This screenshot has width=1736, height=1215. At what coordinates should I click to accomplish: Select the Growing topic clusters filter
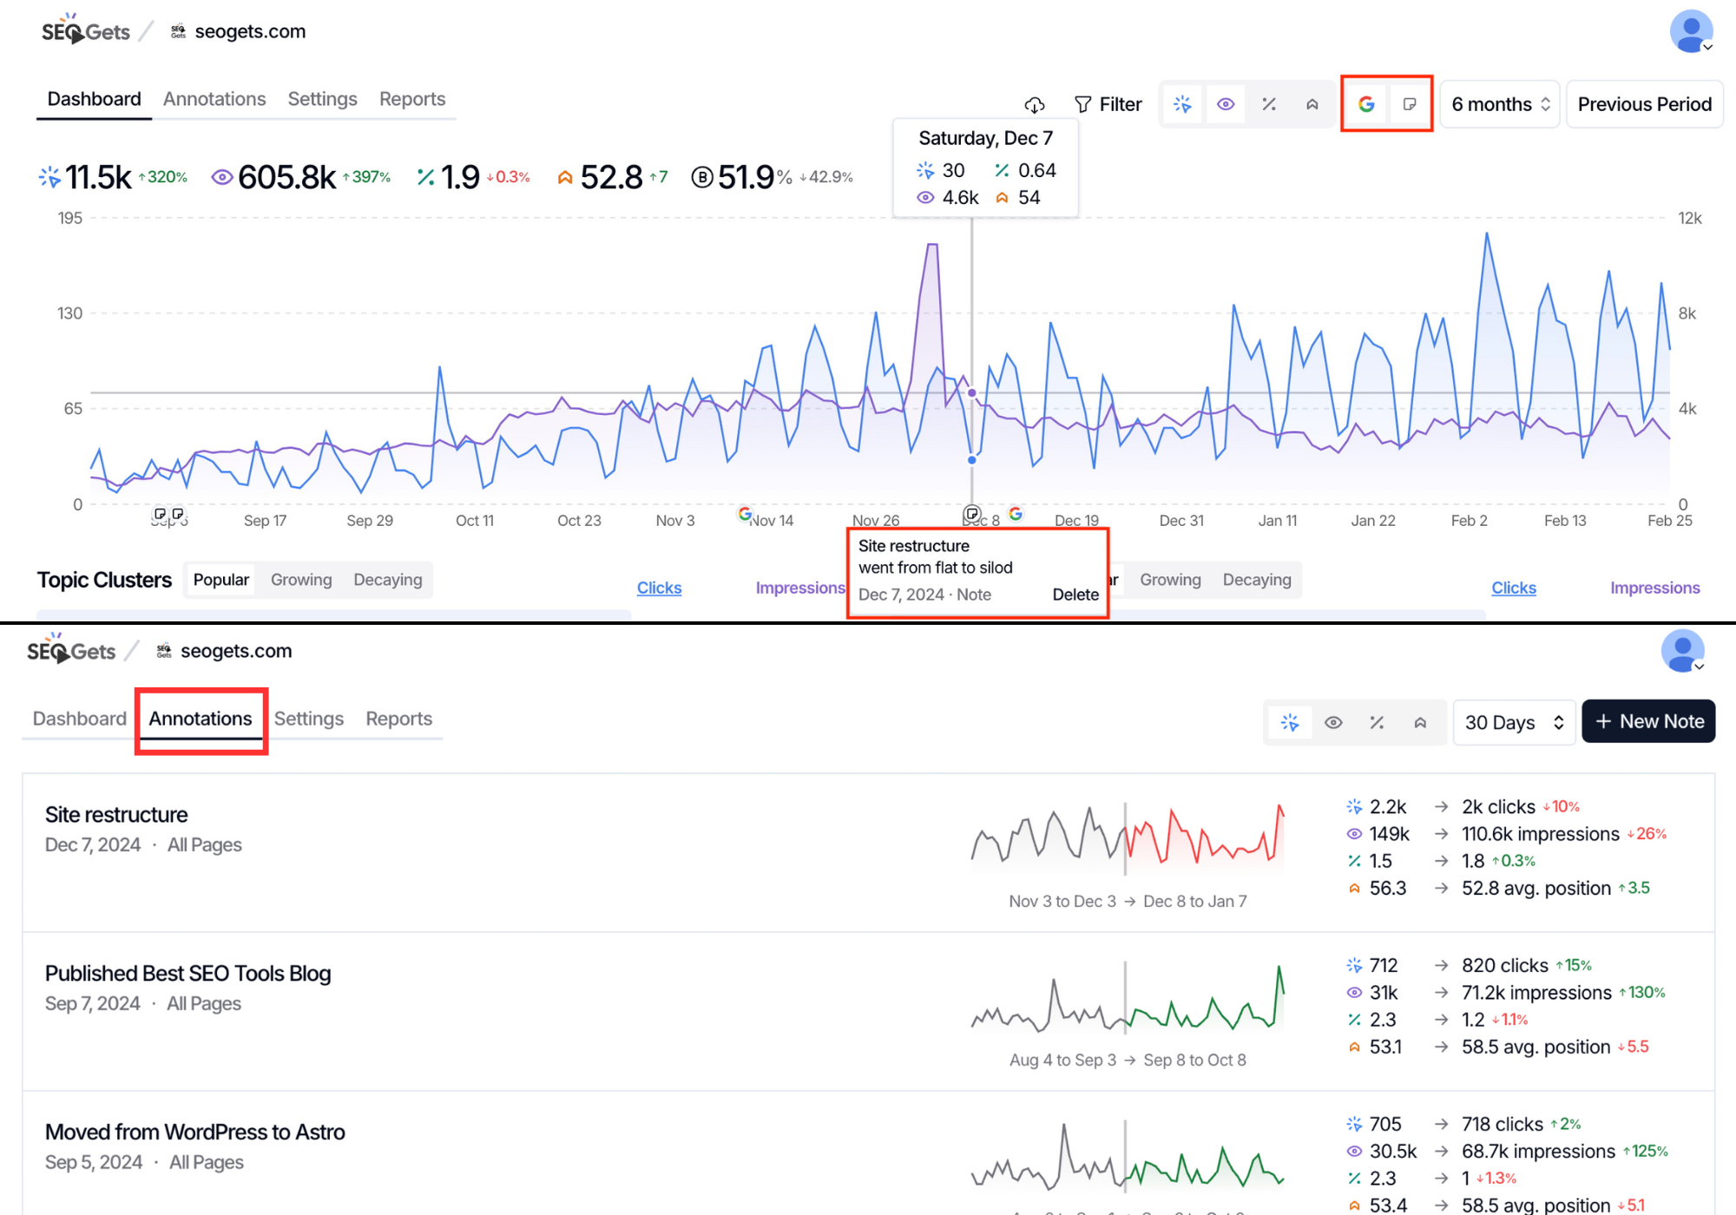coord(300,580)
